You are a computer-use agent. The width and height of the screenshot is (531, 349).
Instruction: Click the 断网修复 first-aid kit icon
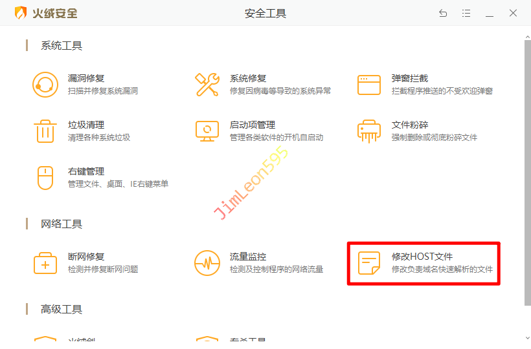click(x=45, y=263)
